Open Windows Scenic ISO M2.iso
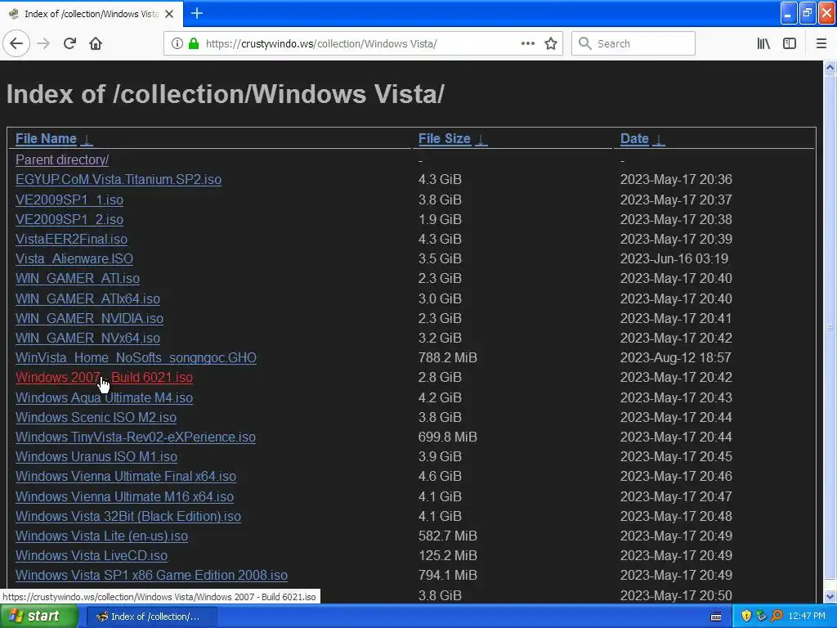The width and height of the screenshot is (837, 628). click(96, 418)
